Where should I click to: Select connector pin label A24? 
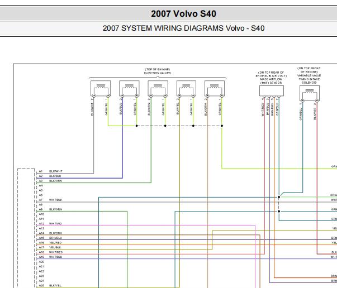point(41,281)
